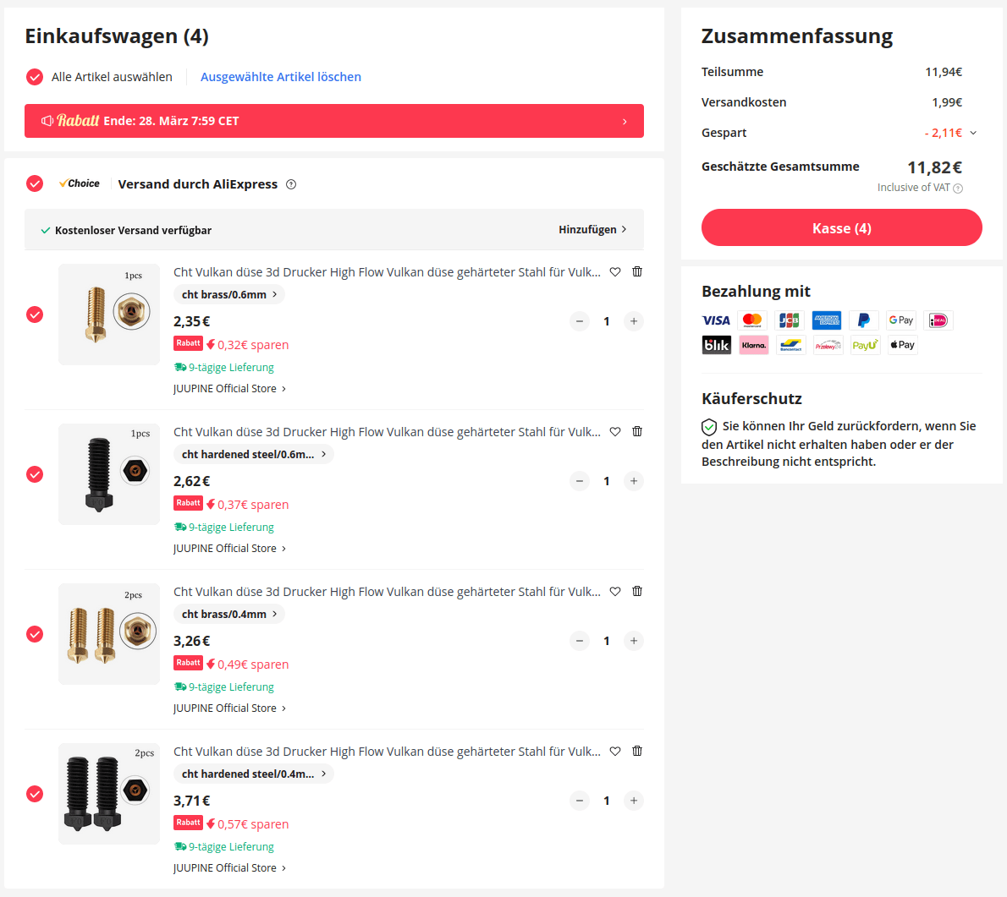This screenshot has height=897, width=1007.
Task: Open the two brass nozzles product thumbnail
Action: pos(109,634)
